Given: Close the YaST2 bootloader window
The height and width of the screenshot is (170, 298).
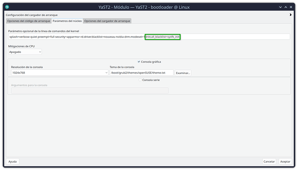Looking at the screenshot, I should (x=291, y=7).
